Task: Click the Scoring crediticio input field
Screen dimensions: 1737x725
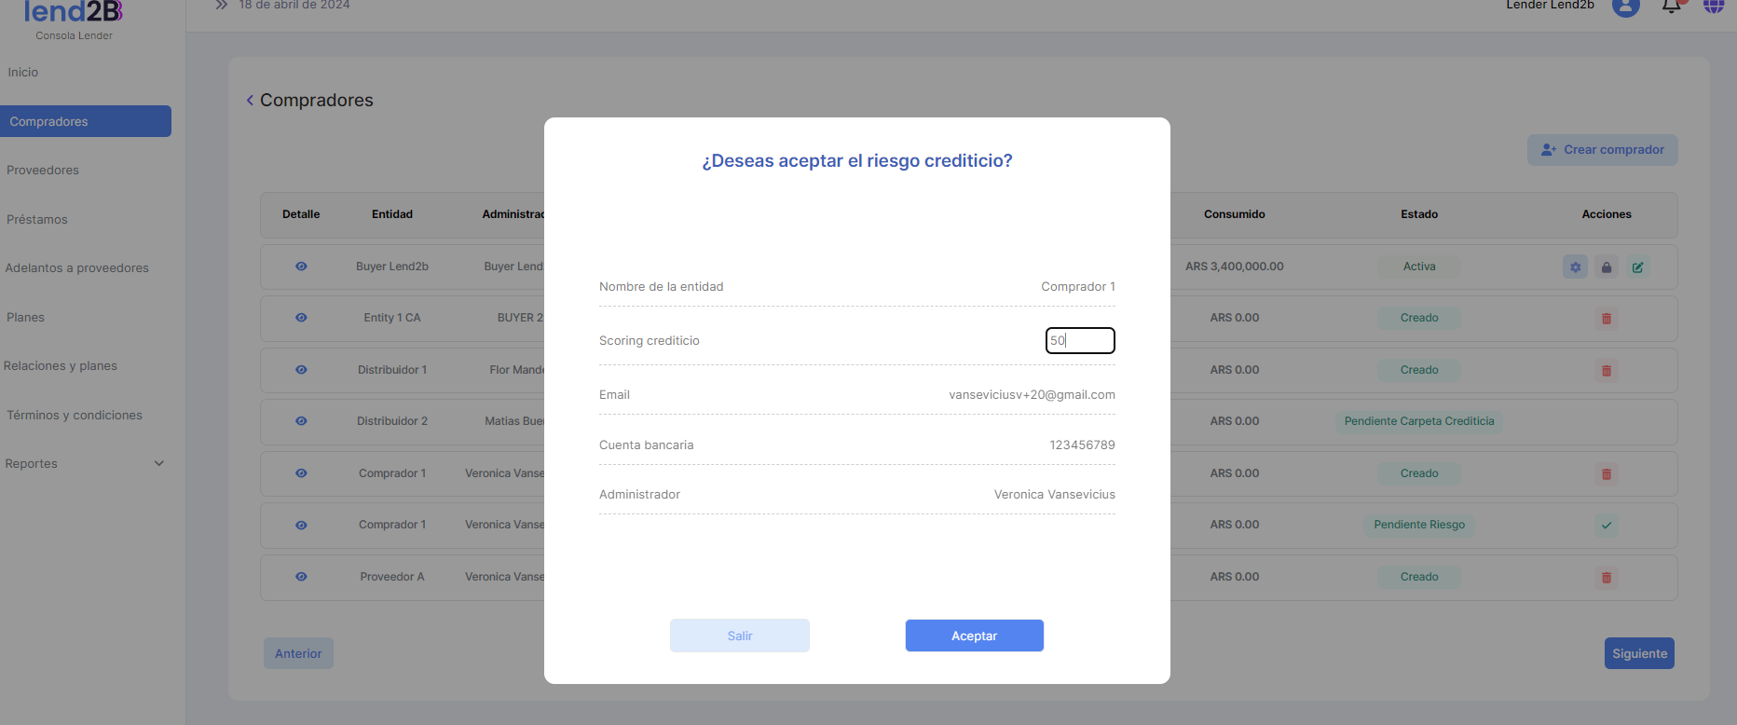Action: coord(1079,341)
